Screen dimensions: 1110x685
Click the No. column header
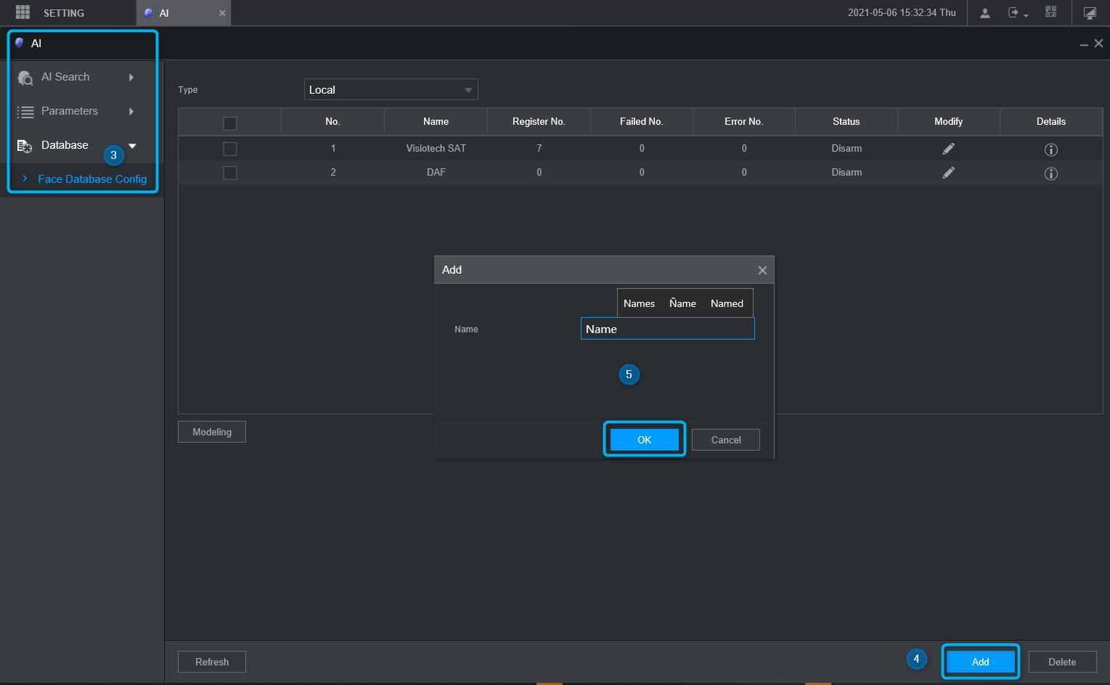(332, 121)
